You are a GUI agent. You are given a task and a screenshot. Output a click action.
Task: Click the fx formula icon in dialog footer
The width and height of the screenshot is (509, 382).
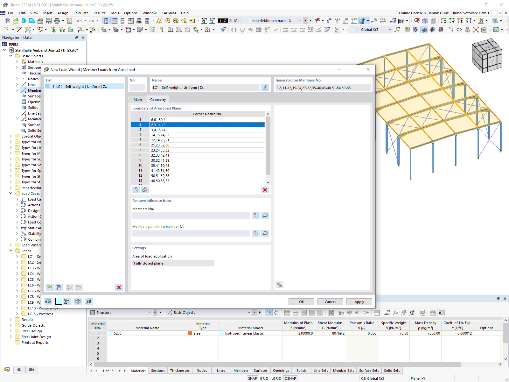click(x=89, y=301)
